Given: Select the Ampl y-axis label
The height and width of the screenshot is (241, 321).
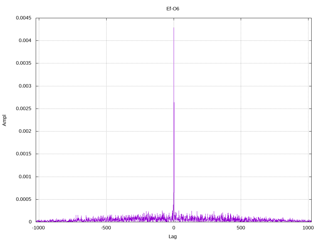Looking at the screenshot, I should pyautogui.click(x=4, y=120).
